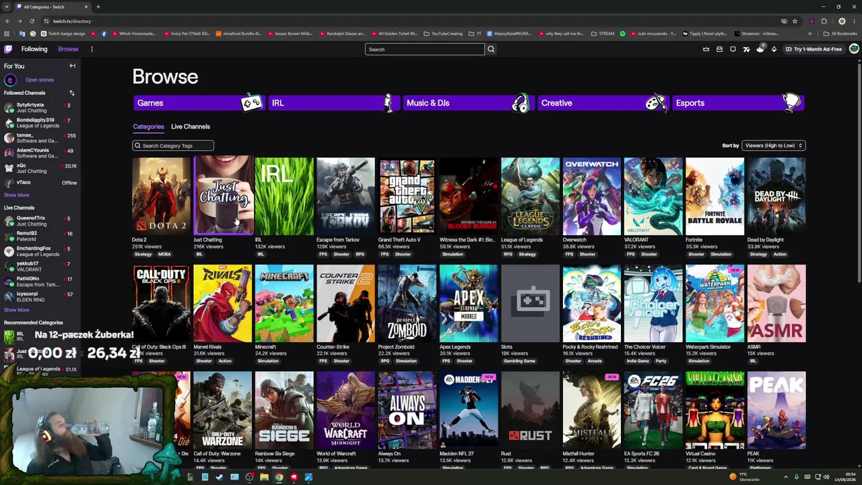The height and width of the screenshot is (485, 862).
Task: Open Steam from the taskbar
Action: click(x=220, y=478)
